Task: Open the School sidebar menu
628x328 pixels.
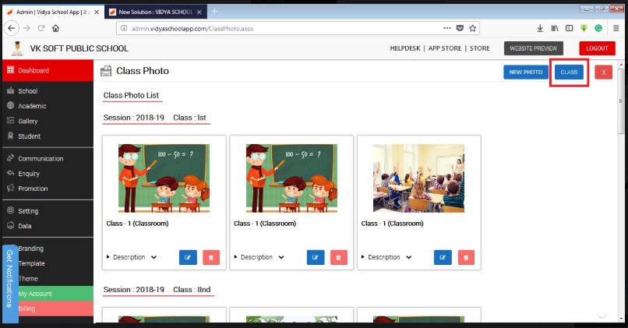Action: 48,91
